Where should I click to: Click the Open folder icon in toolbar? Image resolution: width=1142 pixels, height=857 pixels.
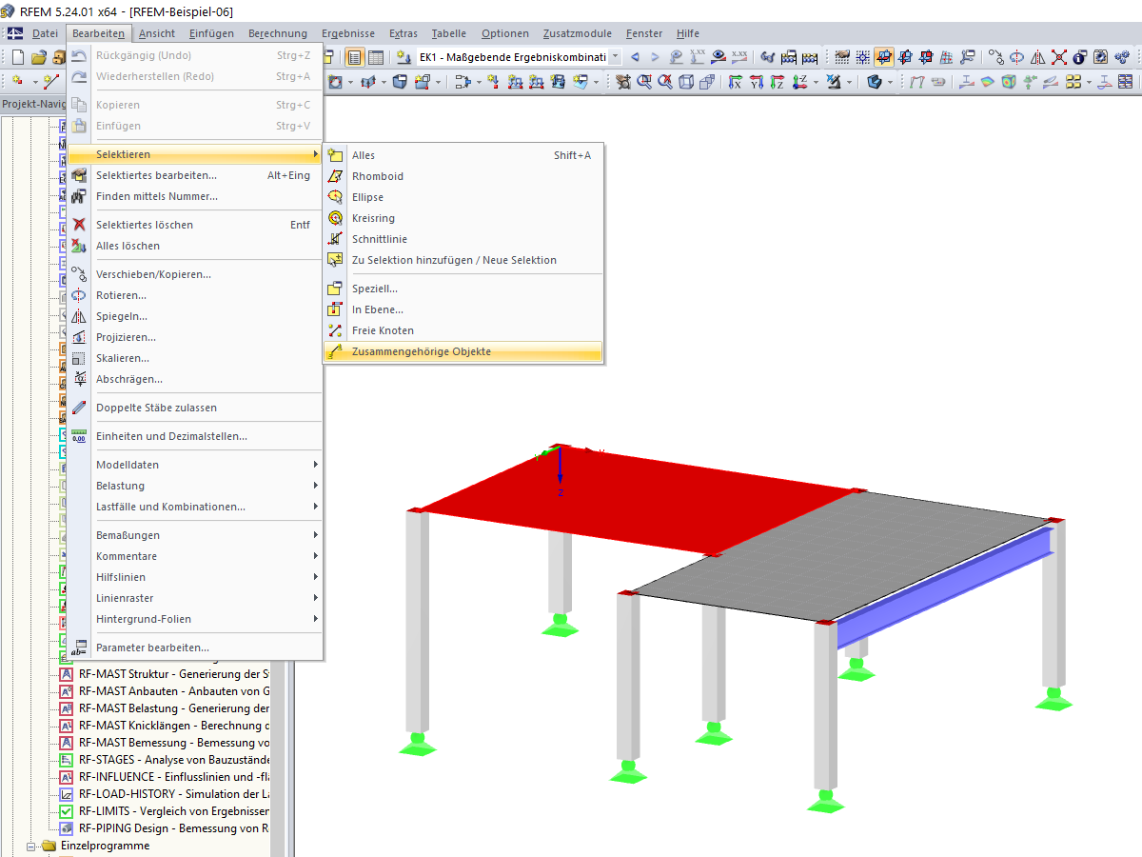(38, 57)
